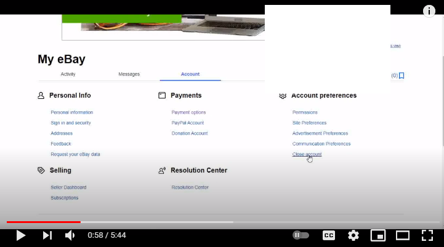The width and height of the screenshot is (444, 247).
Task: Open Communication Preferences link
Action: click(x=321, y=144)
